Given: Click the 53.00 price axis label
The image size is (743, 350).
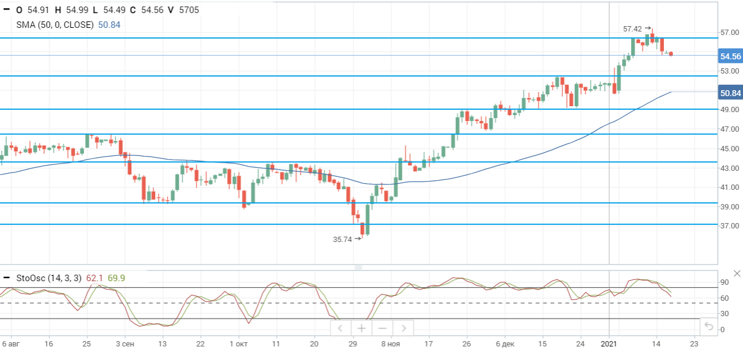Looking at the screenshot, I should click(730, 71).
